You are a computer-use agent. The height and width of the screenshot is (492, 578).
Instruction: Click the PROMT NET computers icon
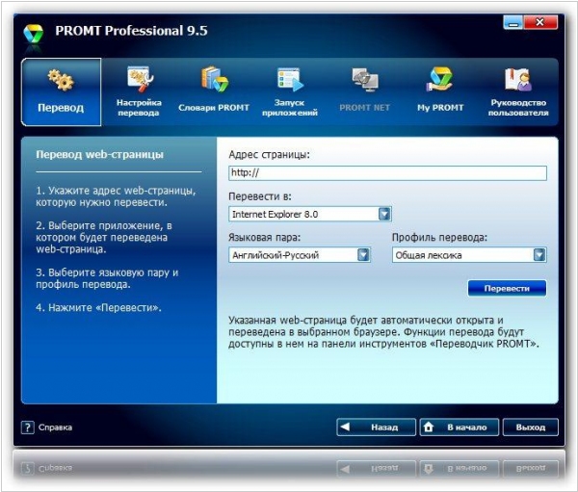[x=365, y=79]
